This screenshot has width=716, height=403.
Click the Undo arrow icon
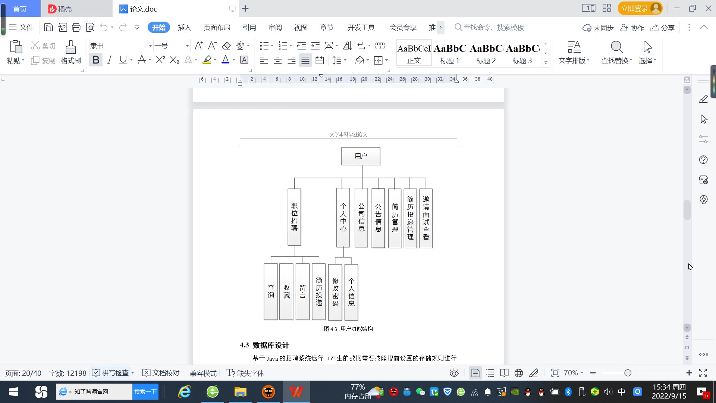coord(104,27)
